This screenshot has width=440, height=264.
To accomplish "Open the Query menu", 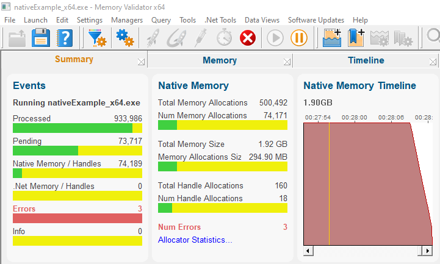I will click(161, 20).
